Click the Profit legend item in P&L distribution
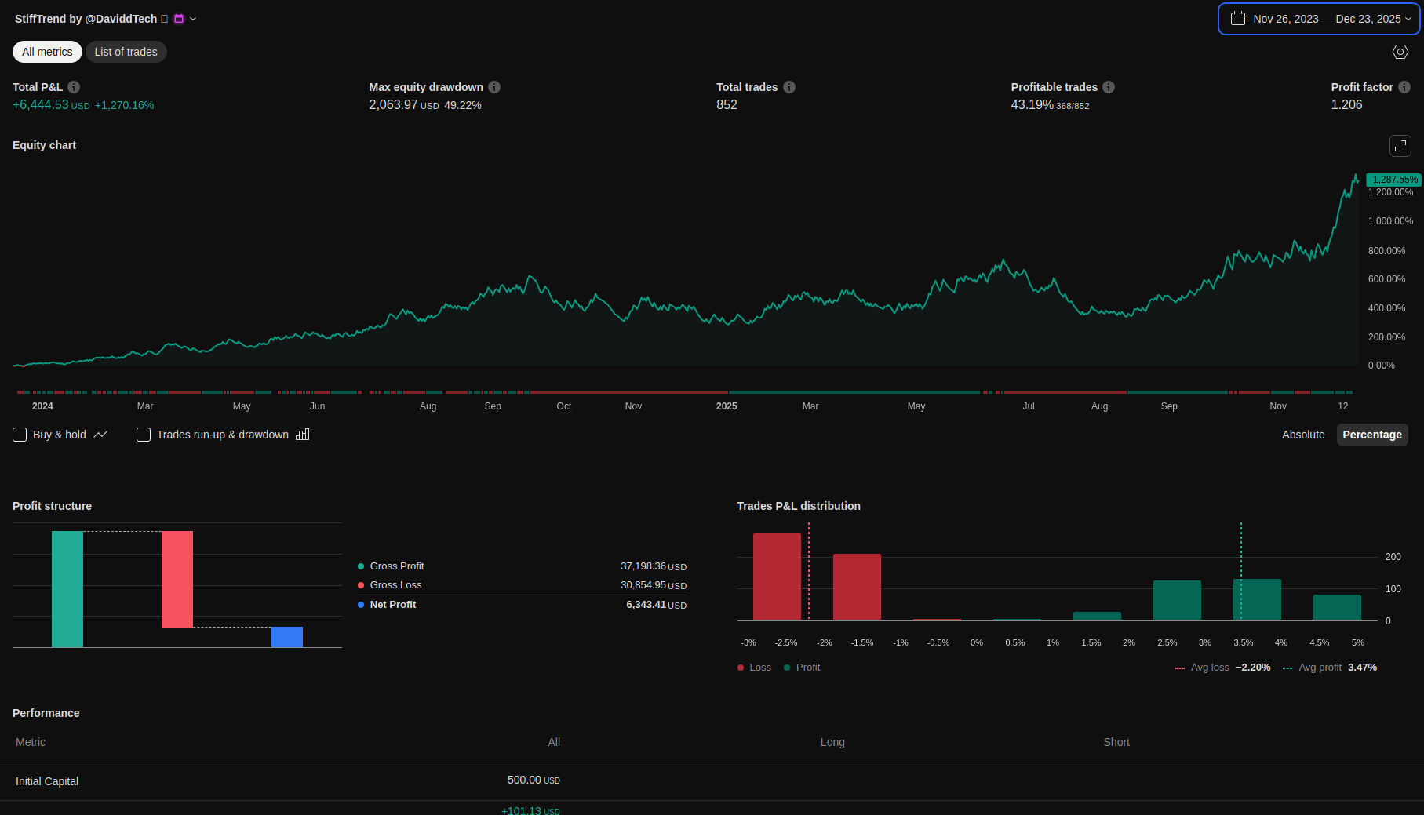The height and width of the screenshot is (815, 1424). click(x=802, y=668)
